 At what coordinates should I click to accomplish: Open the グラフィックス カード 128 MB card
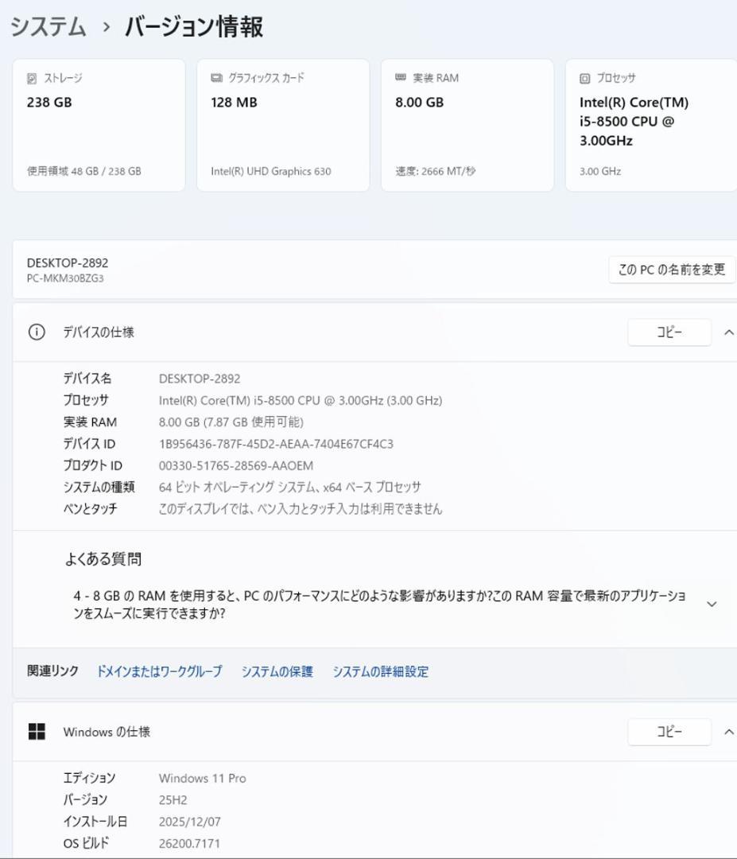tap(283, 126)
